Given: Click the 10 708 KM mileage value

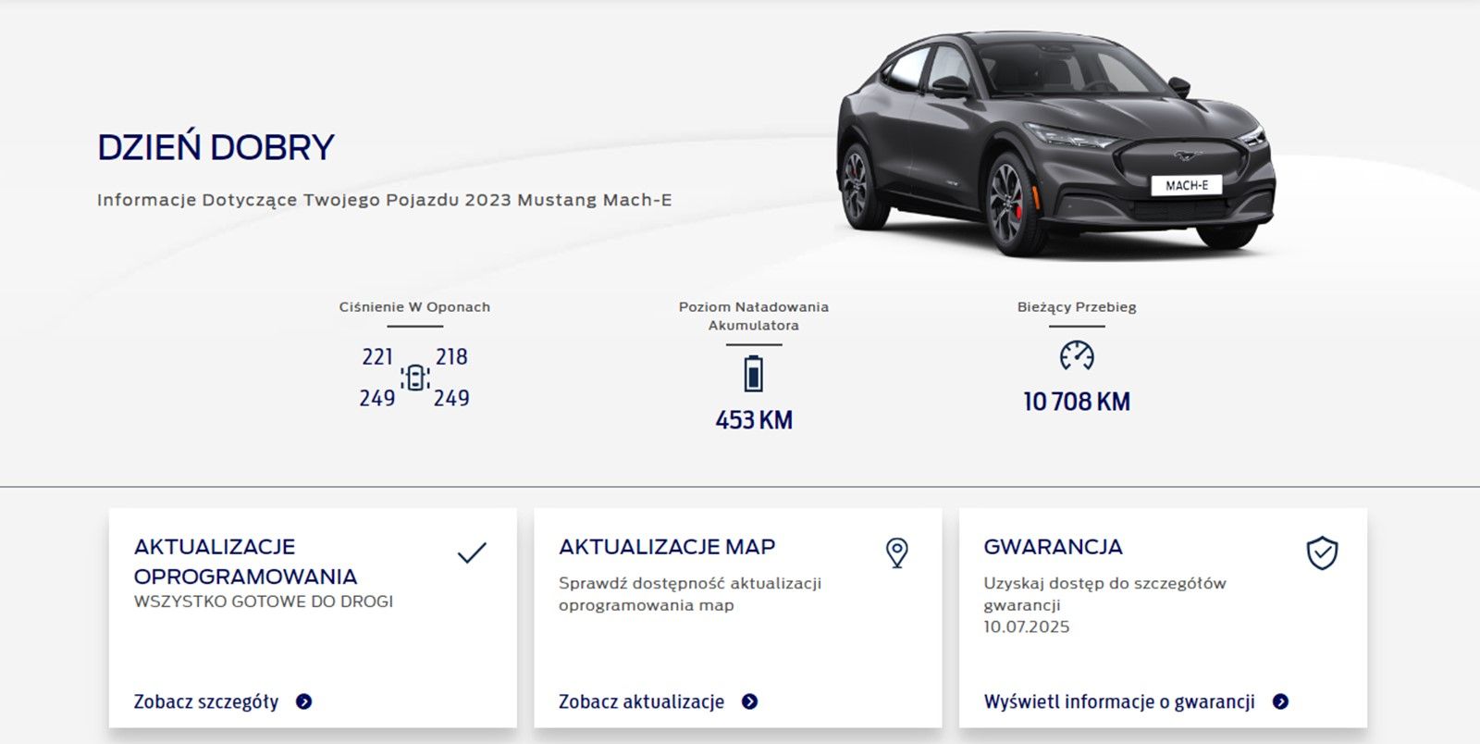Looking at the screenshot, I should [1077, 402].
